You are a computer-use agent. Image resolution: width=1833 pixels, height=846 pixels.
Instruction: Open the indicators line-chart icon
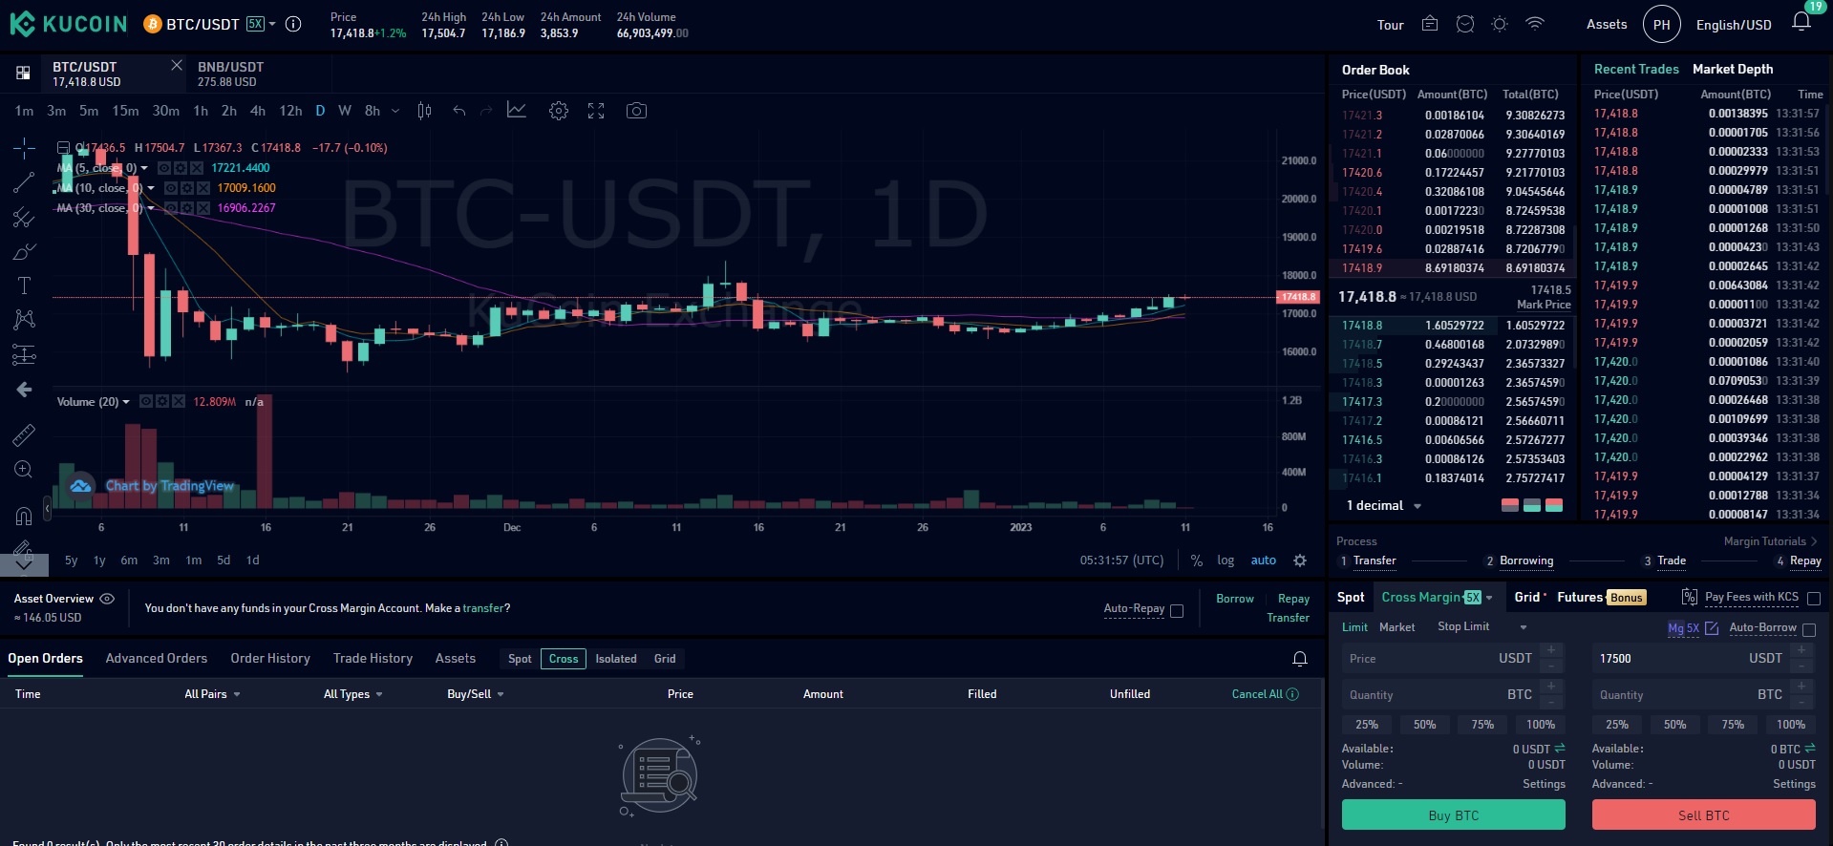click(517, 111)
